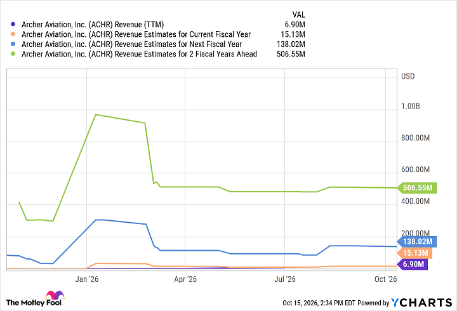Click the blue Next Fiscal Year legend dot
Image resolution: width=457 pixels, height=311 pixels.
13,44
